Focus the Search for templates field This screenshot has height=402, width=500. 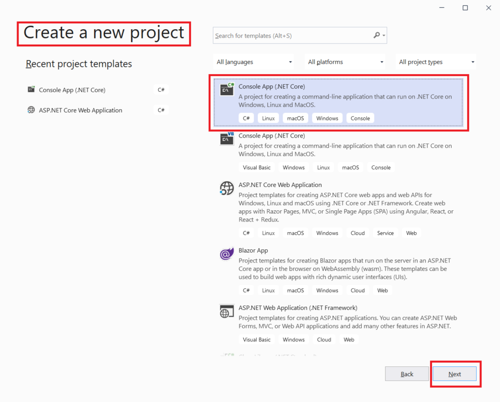tap(300, 35)
